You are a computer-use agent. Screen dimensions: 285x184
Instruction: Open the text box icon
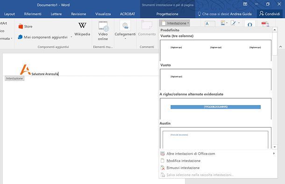coord(210,24)
